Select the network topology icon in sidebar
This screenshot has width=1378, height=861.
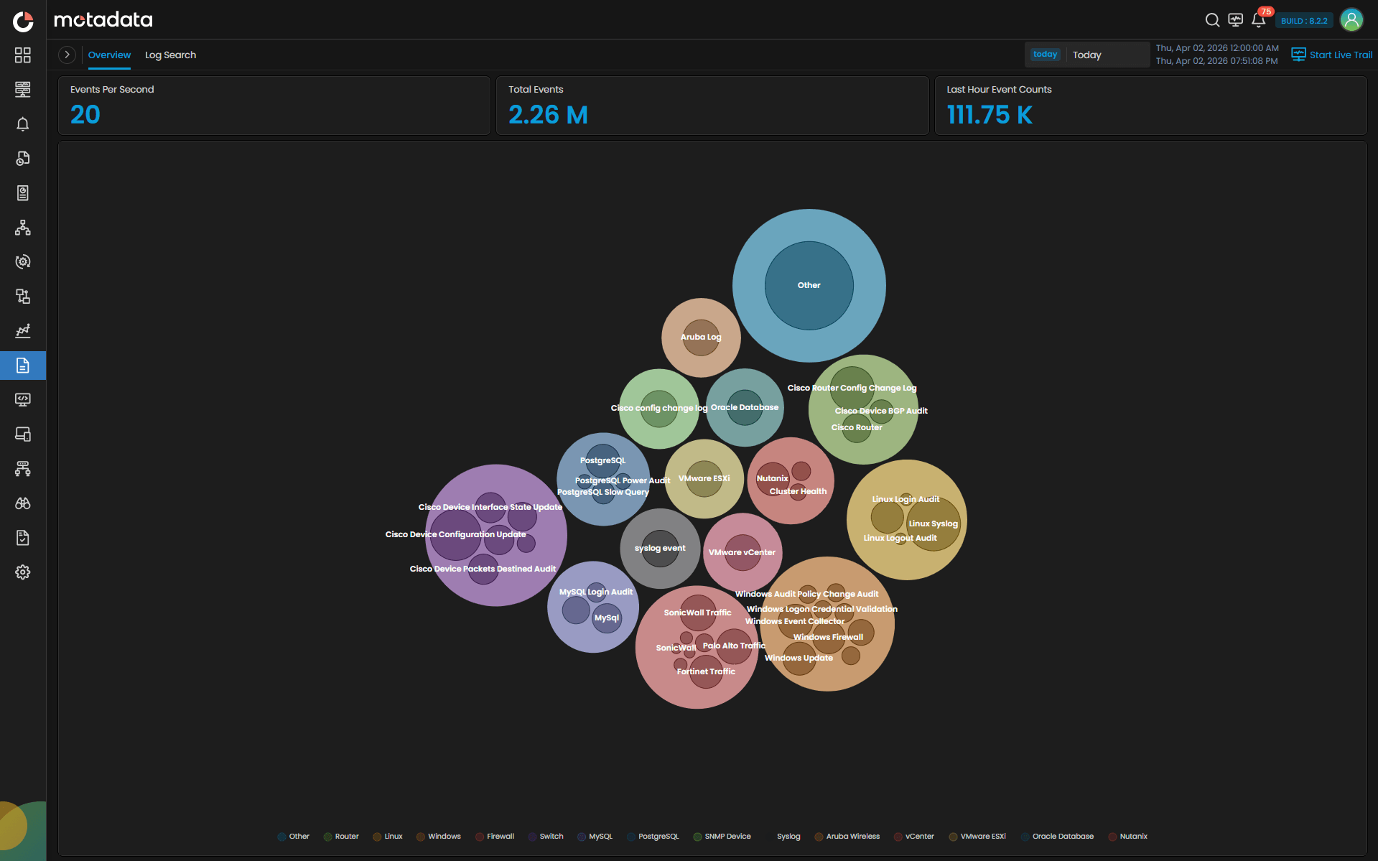click(x=22, y=228)
